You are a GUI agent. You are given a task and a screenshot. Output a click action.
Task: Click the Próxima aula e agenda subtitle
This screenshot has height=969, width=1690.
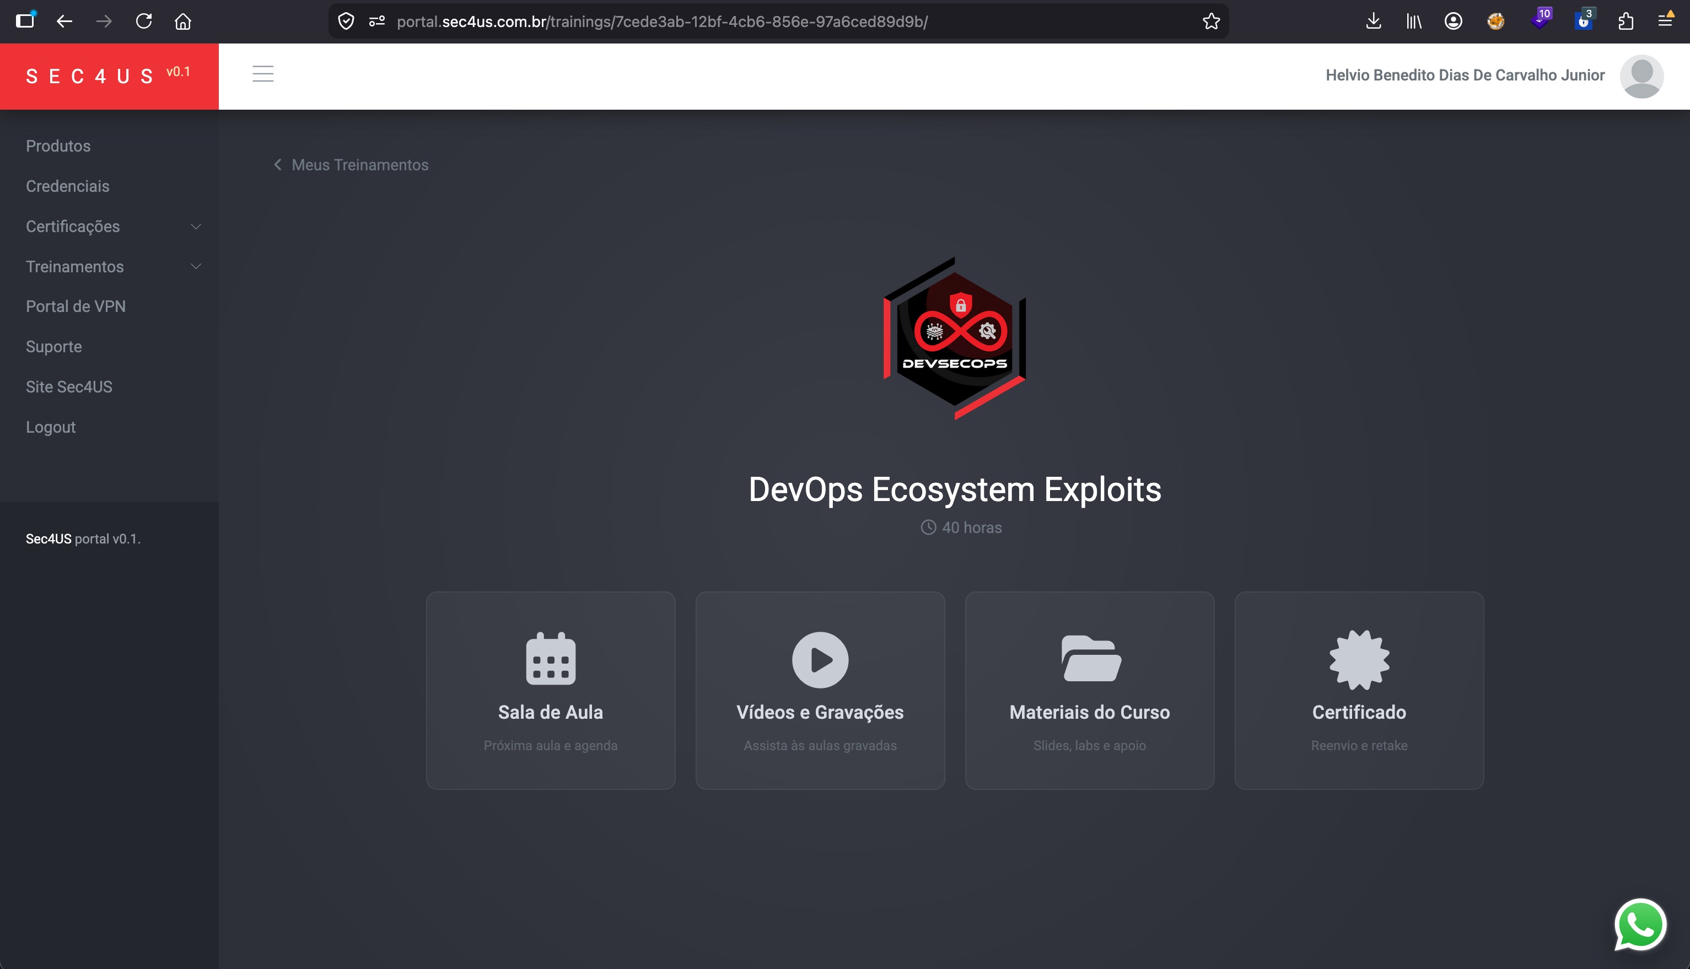coord(550,745)
